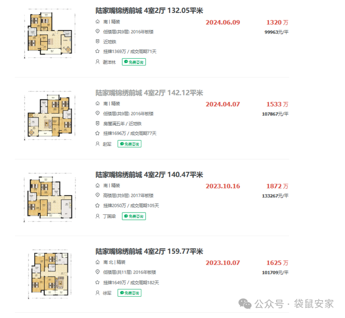This screenshot has width=345, height=318.
Task: Click location pin icon in 142.12平米 listing
Action: pos(98,113)
